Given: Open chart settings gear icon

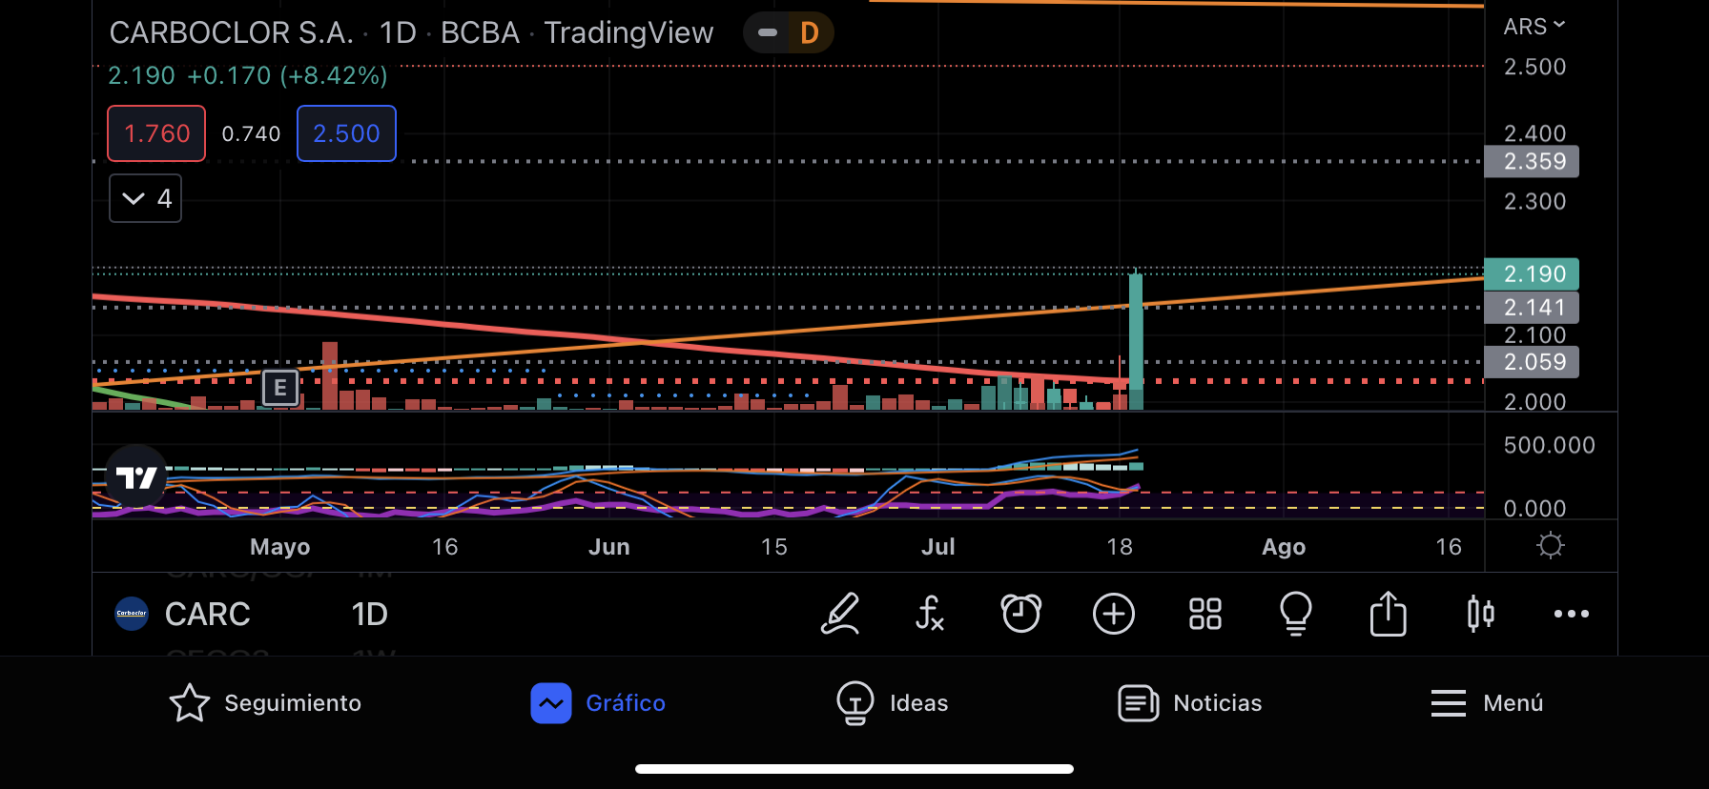Looking at the screenshot, I should (1551, 546).
